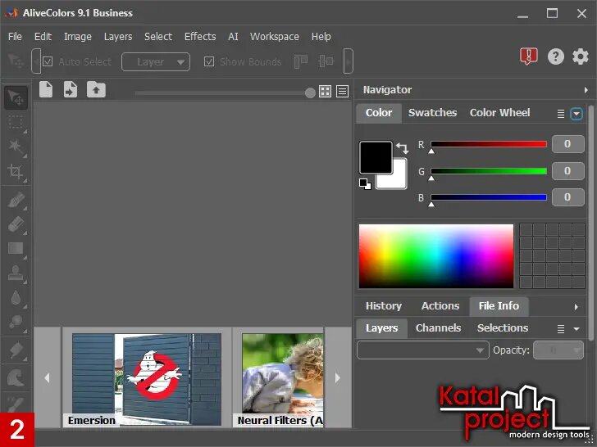This screenshot has width=597, height=447.
Task: Open the Image menu
Action: 78,37
